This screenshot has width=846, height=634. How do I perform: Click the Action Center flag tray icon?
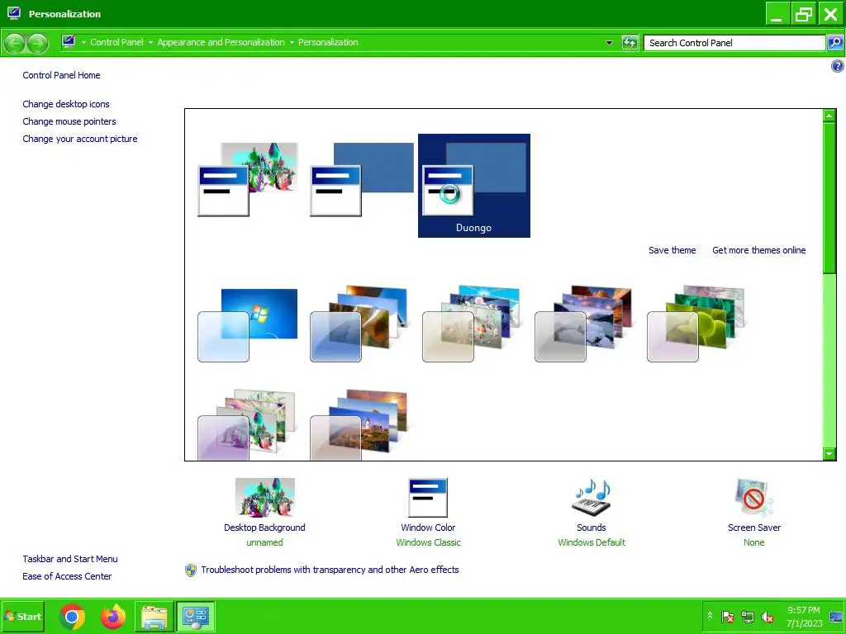coord(727,616)
